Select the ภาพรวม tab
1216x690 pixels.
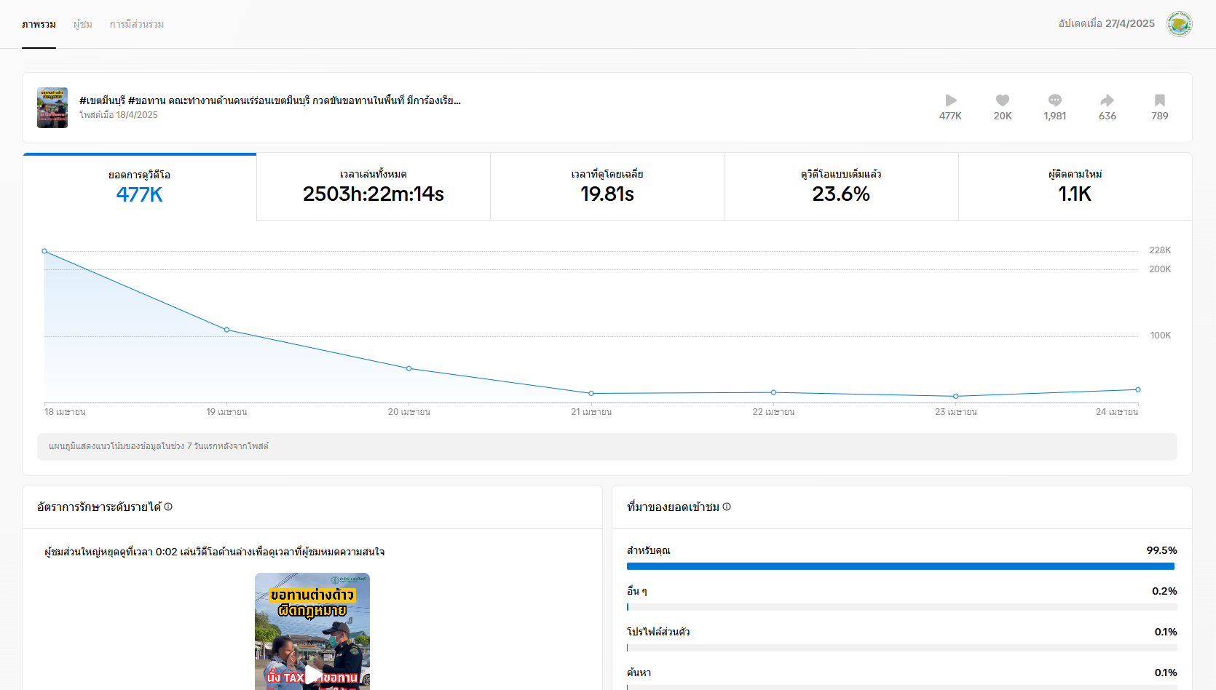click(39, 24)
